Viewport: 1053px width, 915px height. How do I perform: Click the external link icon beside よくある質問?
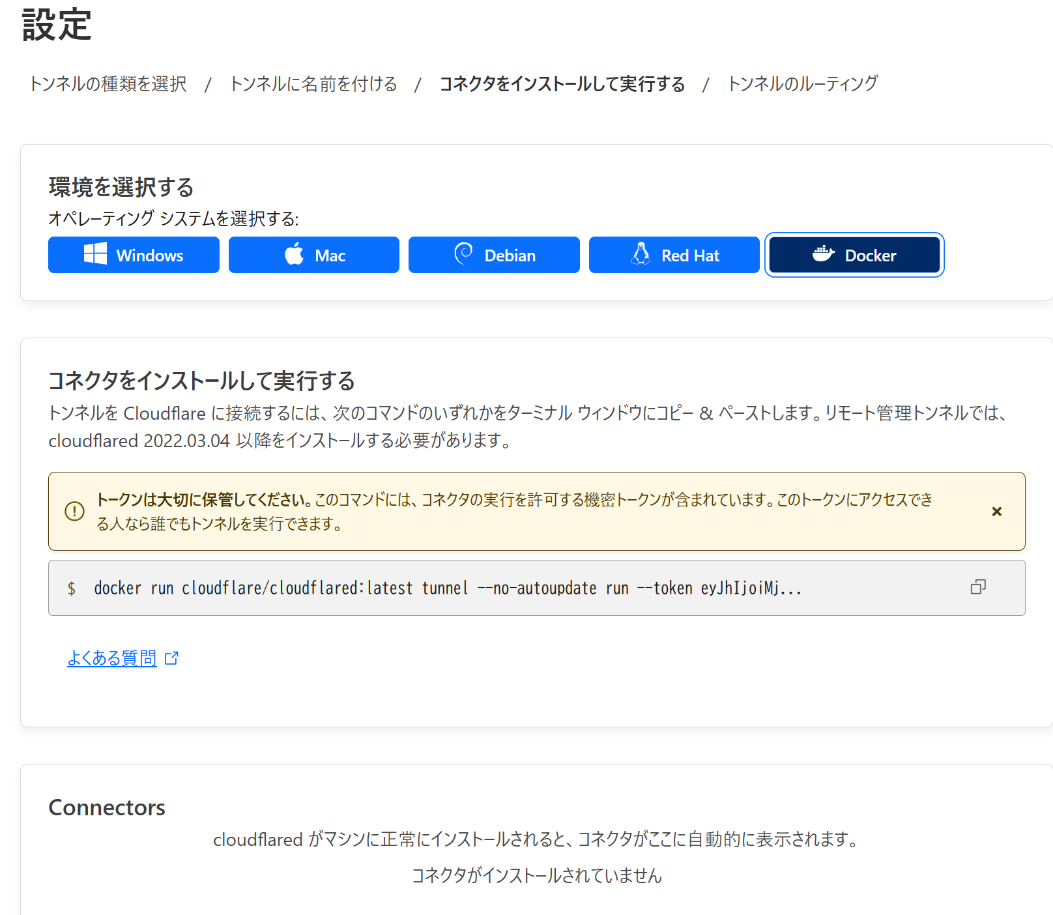(172, 658)
